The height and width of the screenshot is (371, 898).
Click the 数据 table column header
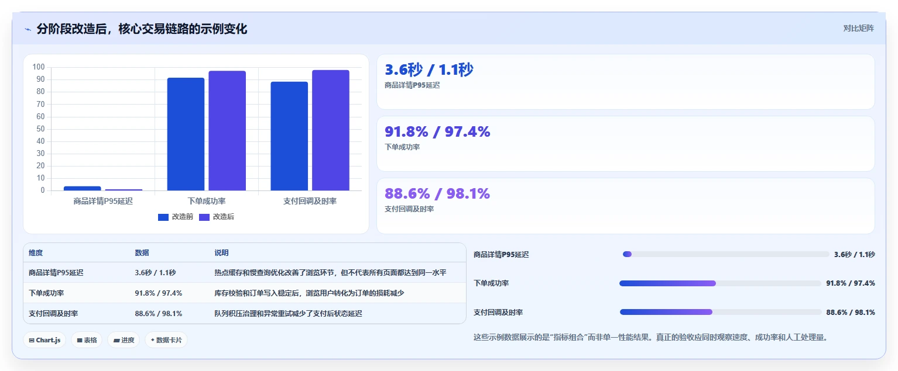click(x=142, y=253)
